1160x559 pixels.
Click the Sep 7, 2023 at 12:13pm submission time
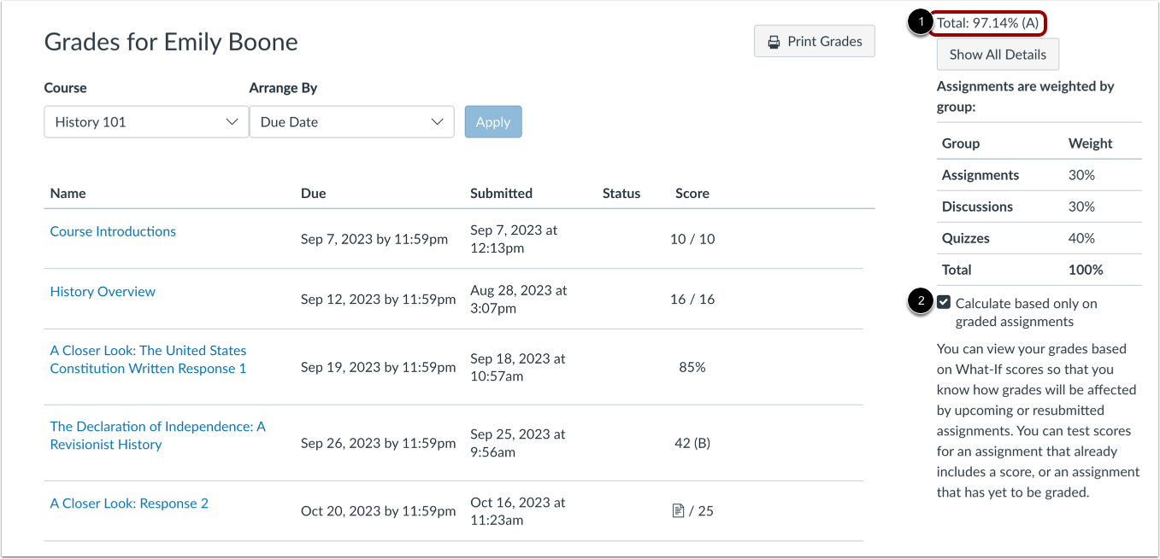[514, 239]
